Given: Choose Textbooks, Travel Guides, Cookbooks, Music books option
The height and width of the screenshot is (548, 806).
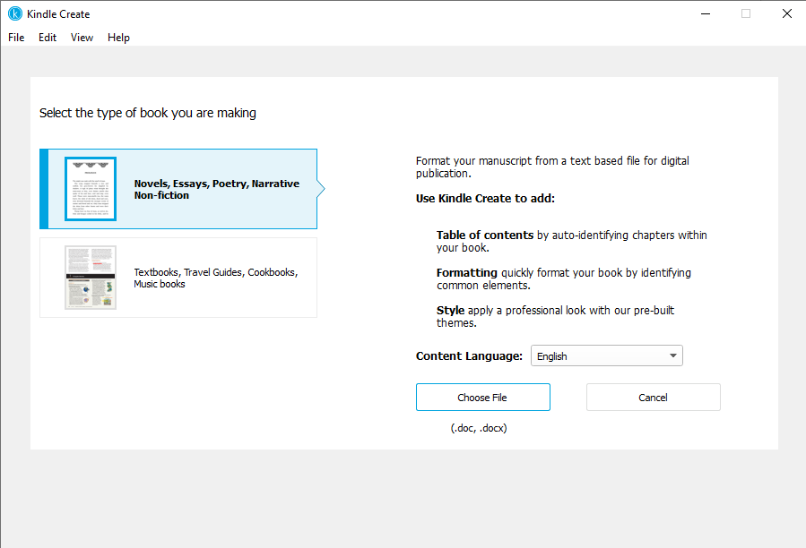Looking at the screenshot, I should (x=178, y=278).
